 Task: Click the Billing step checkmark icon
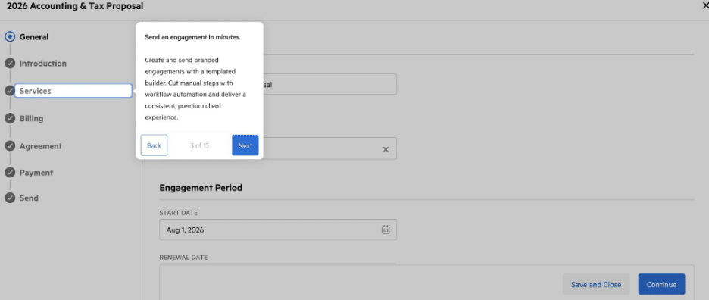point(10,118)
